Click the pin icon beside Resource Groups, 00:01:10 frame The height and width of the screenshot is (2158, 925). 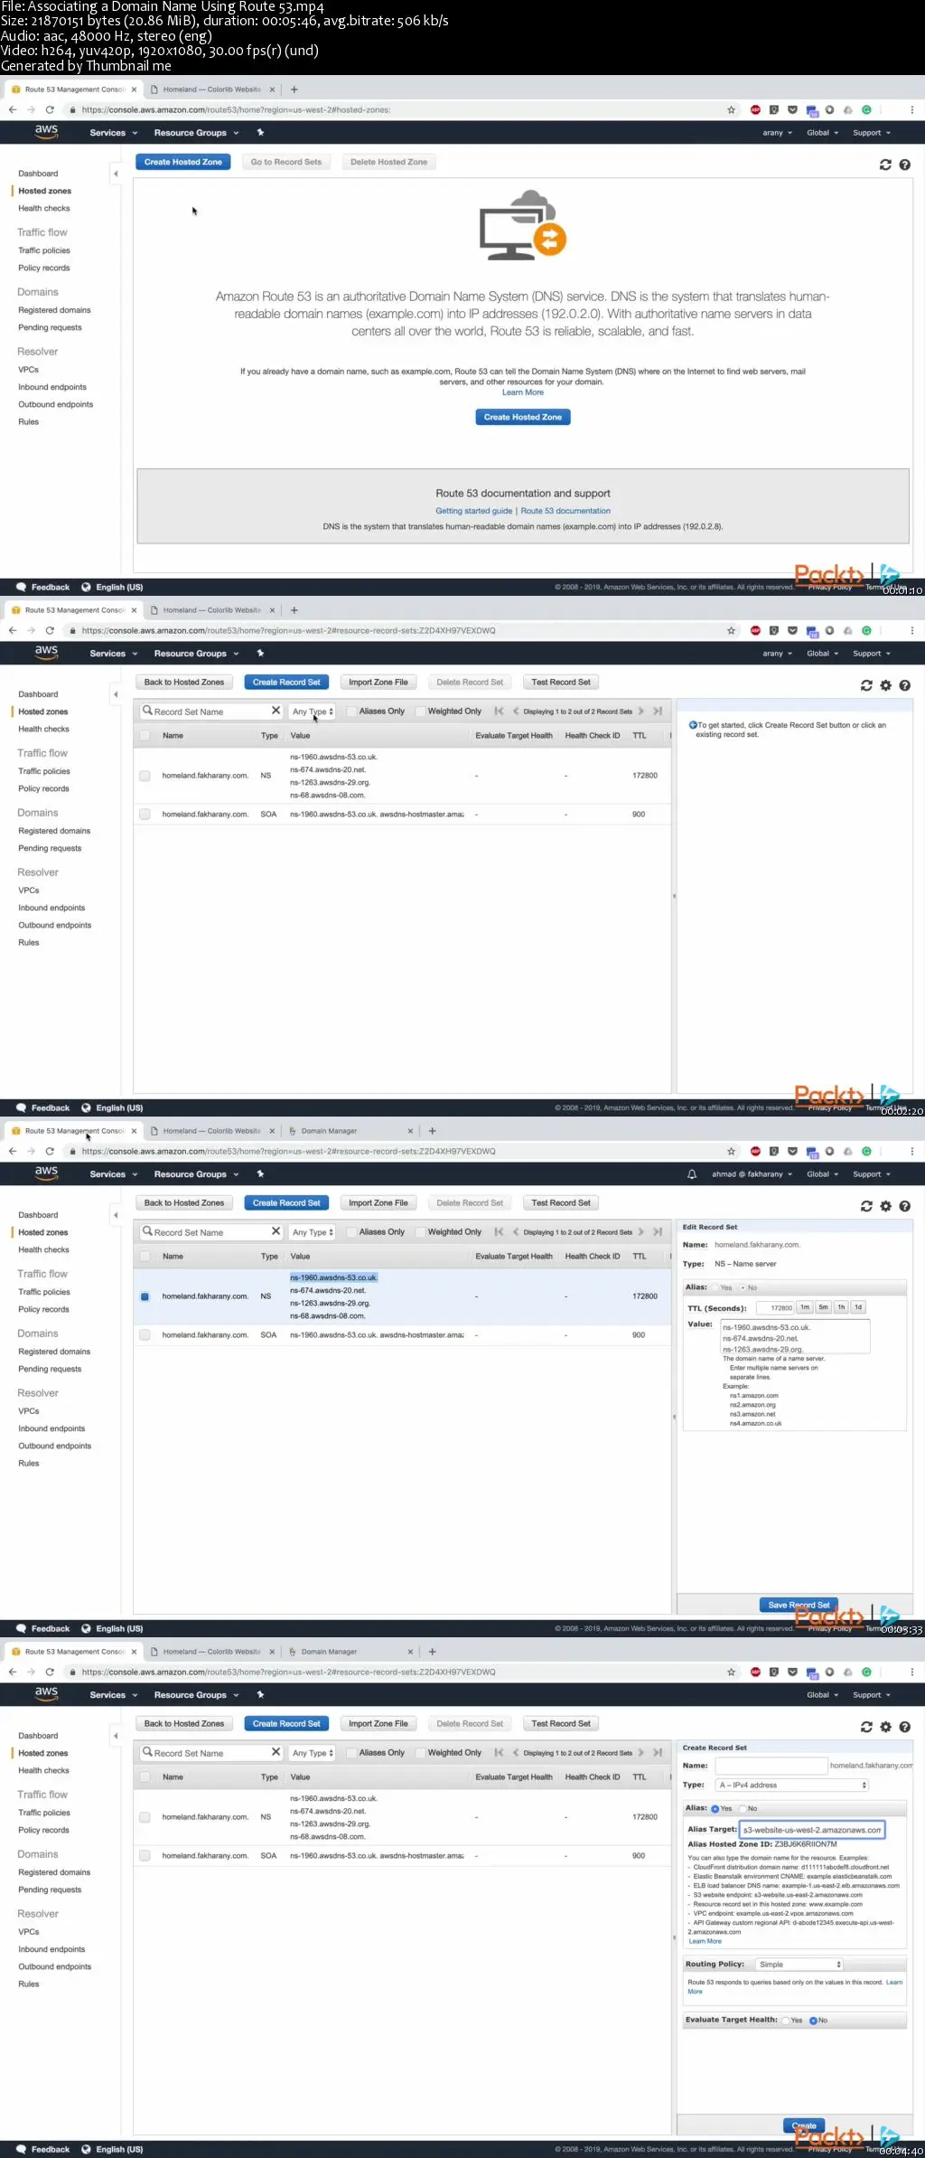[x=260, y=133]
